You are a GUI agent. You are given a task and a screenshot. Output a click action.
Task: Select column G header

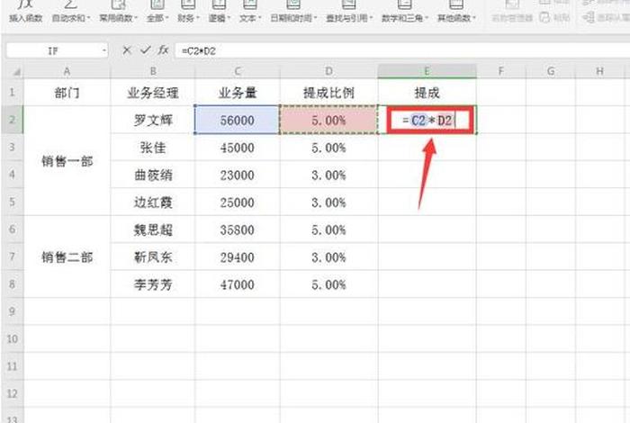(551, 71)
